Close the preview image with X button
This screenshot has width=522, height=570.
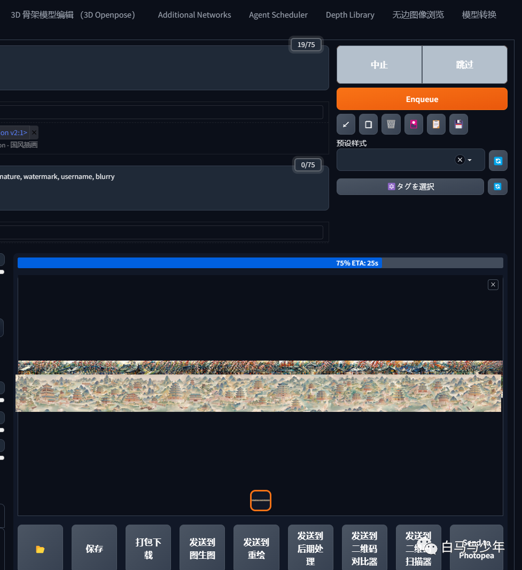coord(493,285)
